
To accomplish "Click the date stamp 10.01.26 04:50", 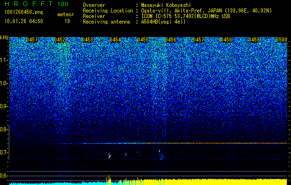I will (24, 21).
